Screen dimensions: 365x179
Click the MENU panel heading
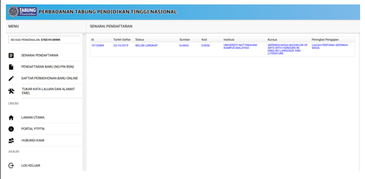14,26
